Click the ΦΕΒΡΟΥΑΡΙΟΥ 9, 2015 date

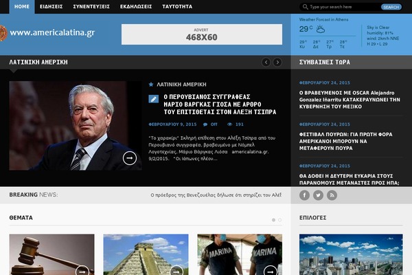pos(172,124)
